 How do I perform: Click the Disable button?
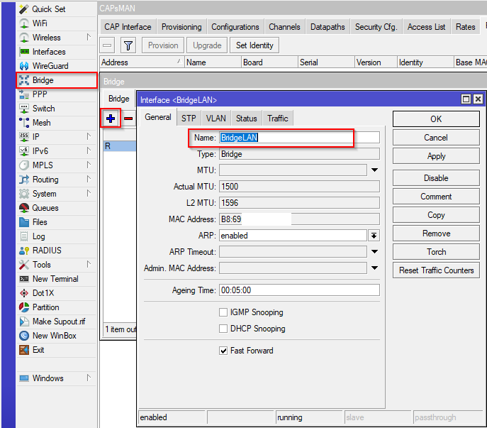[x=436, y=178]
